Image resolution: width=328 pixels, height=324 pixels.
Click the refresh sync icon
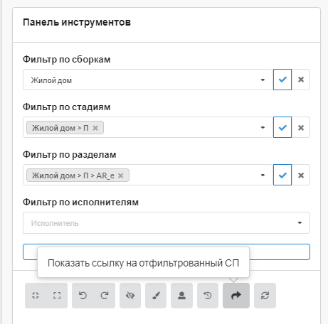tap(265, 296)
